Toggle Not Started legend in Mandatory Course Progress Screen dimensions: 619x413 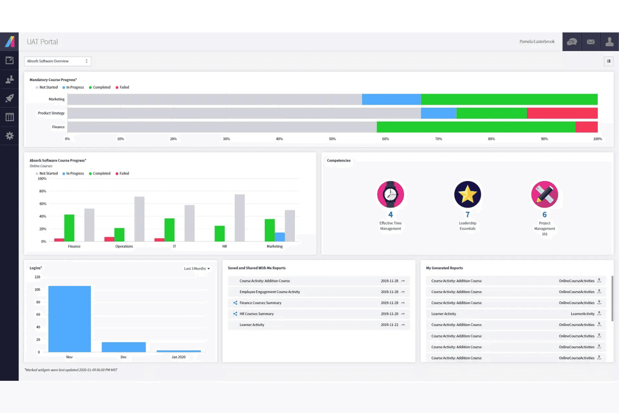(46, 87)
